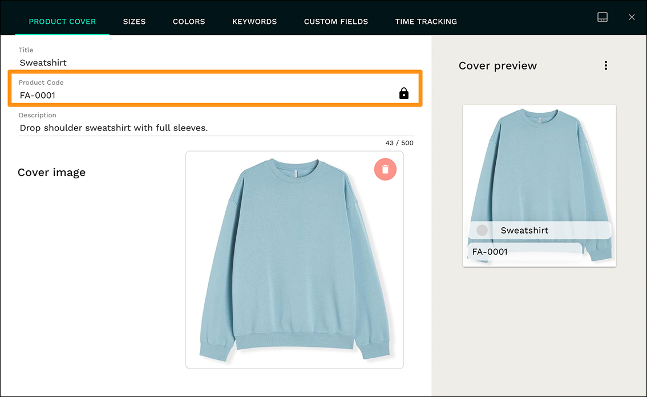Click the gray color circle on Sweatshirt label
The height and width of the screenshot is (397, 647).
tap(482, 230)
